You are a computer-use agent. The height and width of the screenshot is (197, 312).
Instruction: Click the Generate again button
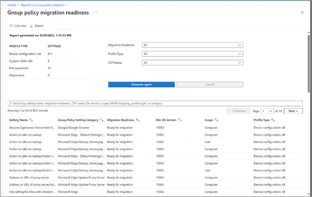pyautogui.click(x=141, y=84)
